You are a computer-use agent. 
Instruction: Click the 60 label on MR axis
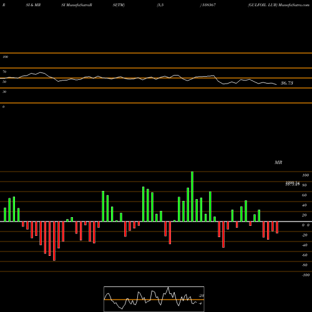pyautogui.click(x=305, y=195)
